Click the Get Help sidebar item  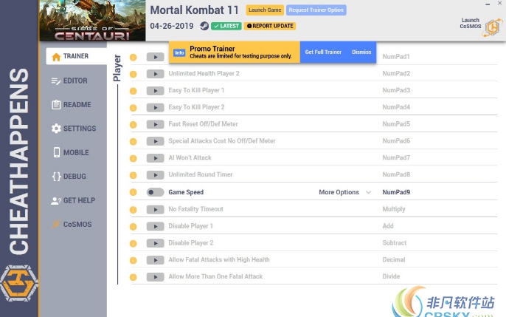(x=73, y=200)
